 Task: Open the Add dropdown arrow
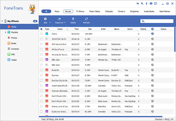click(x=50, y=23)
